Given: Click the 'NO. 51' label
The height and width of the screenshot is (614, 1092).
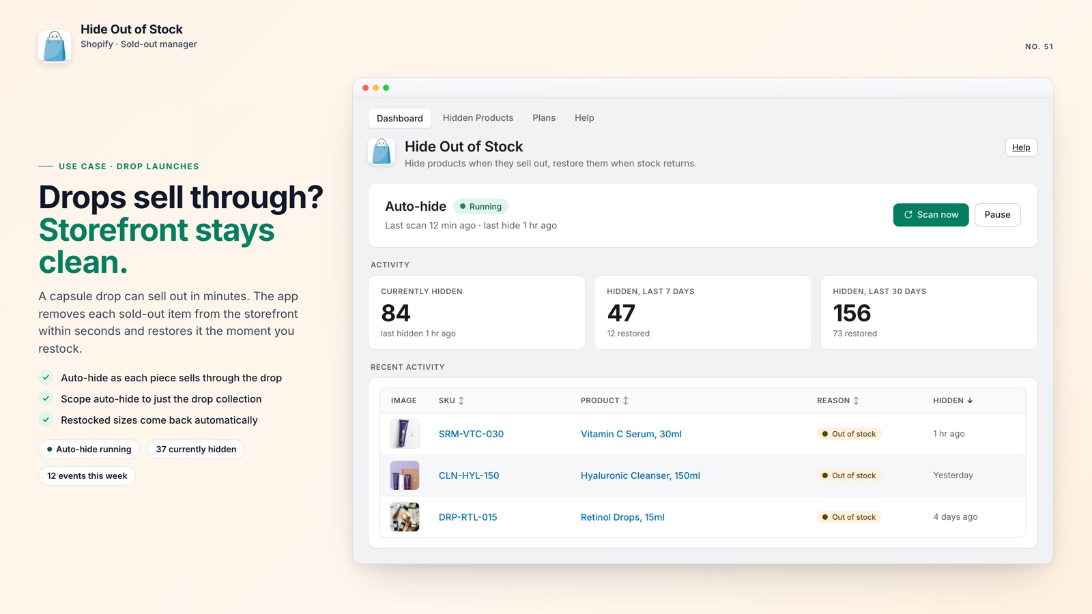Looking at the screenshot, I should point(1039,46).
